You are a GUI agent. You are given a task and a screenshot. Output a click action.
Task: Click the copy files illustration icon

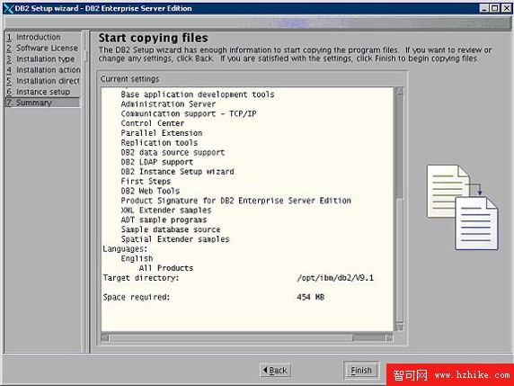point(463,208)
